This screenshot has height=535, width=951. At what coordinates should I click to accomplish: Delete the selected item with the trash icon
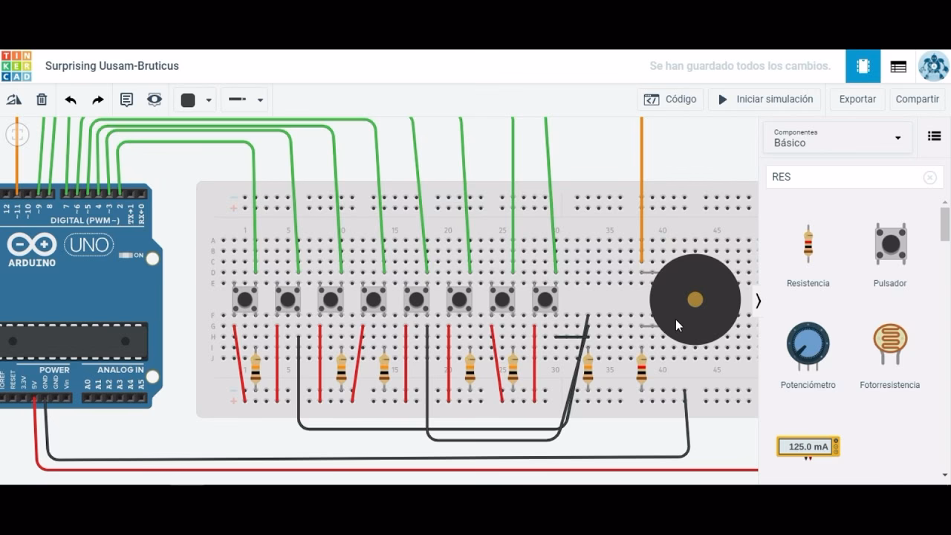click(42, 100)
